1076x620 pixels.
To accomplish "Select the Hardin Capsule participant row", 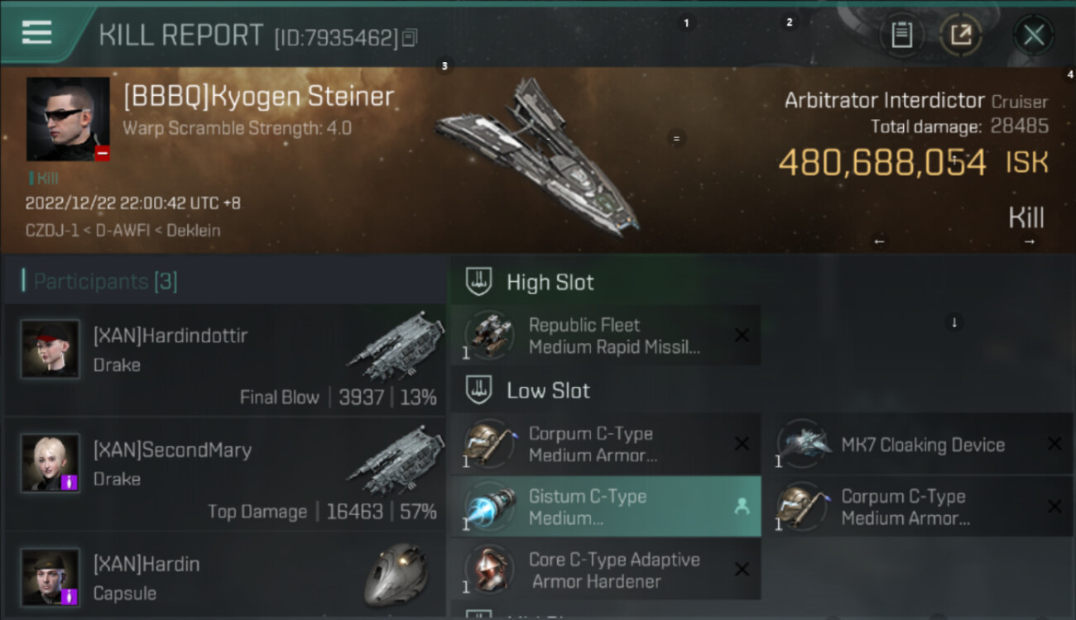I will click(x=224, y=576).
